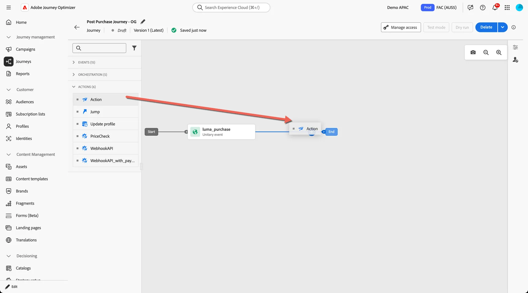The height and width of the screenshot is (293, 528).
Task: Focus the palette search field
Action: click(99, 48)
